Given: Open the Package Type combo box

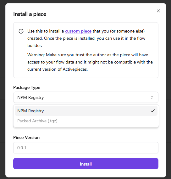Looking at the screenshot, I should tap(86, 97).
